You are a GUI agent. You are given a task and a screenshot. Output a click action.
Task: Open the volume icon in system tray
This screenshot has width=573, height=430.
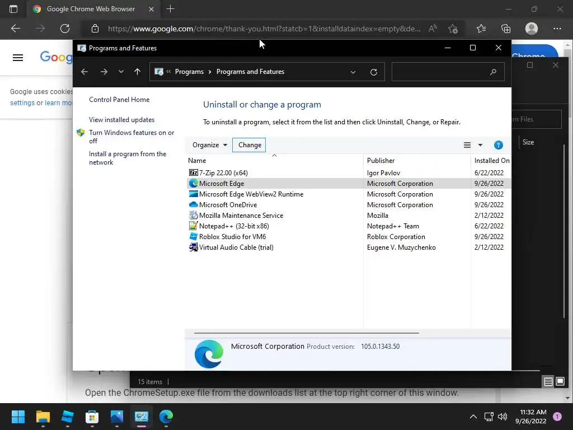tap(502, 417)
